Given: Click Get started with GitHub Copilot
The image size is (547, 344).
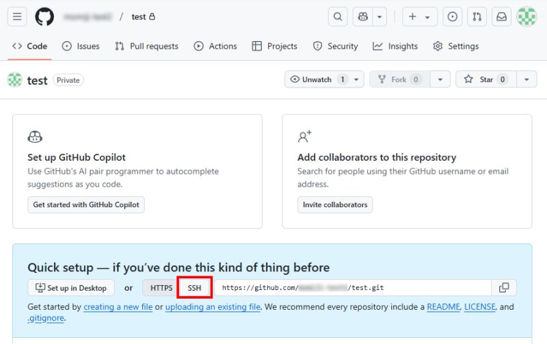Looking at the screenshot, I should (x=86, y=204).
